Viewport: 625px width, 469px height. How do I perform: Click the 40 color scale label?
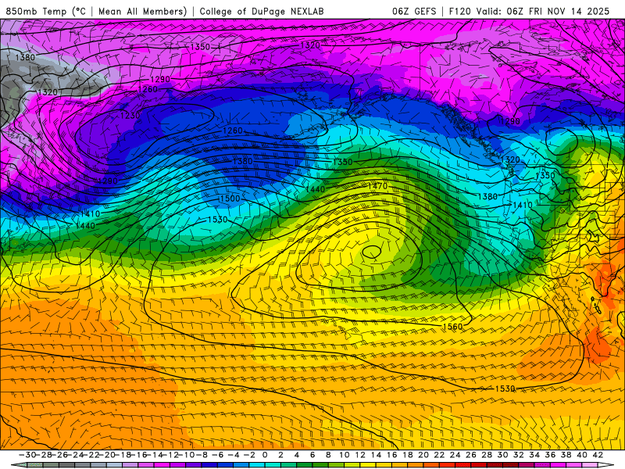[582, 455]
